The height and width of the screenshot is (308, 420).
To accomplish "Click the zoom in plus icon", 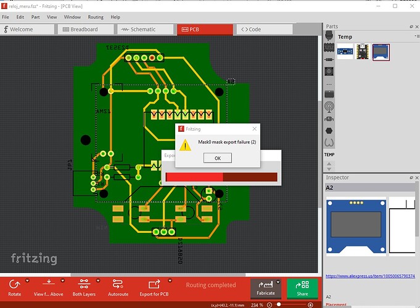I will point(310,305).
